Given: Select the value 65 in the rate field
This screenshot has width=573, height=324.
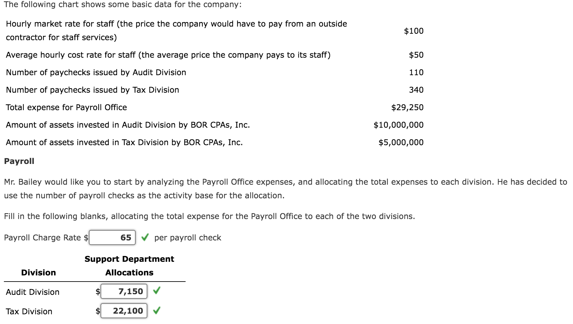Looking at the screenshot, I should tap(127, 237).
